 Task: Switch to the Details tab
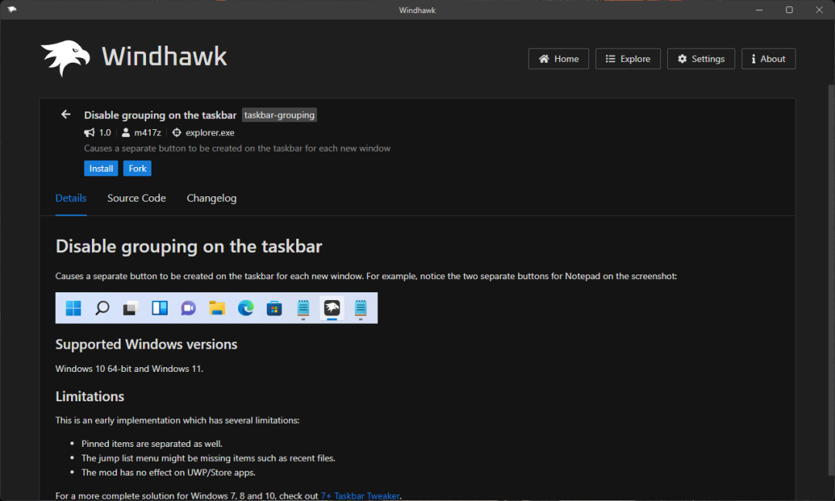71,198
